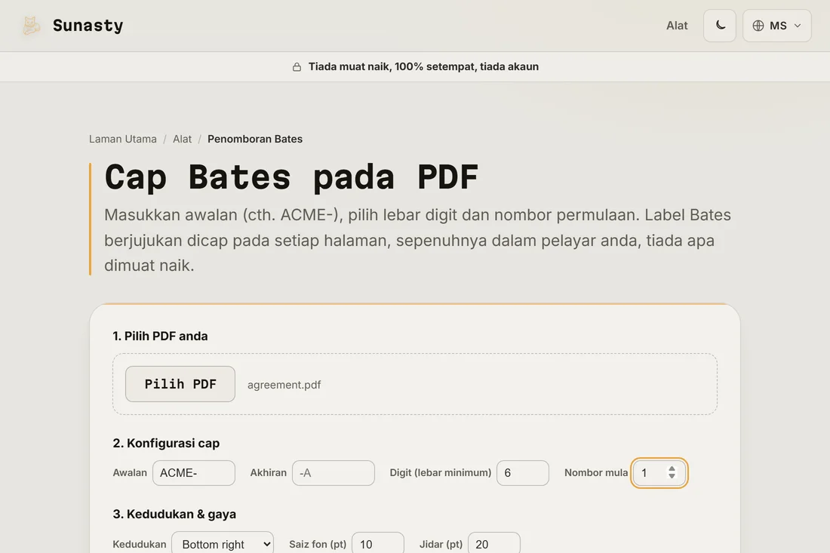The image size is (830, 553).
Task: Open Kedudukan dropdown showing Bottom right
Action: (x=223, y=543)
